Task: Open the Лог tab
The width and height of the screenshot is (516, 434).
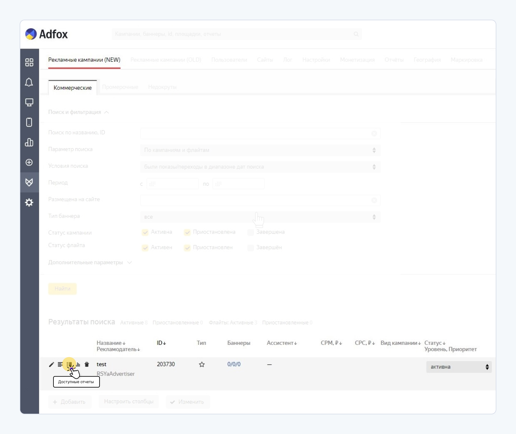Action: [288, 60]
